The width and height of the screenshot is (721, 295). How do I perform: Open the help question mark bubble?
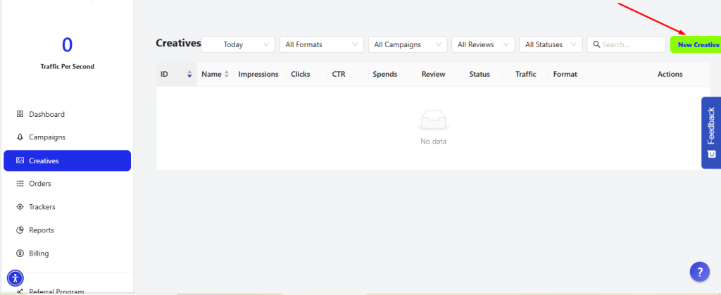coord(698,272)
